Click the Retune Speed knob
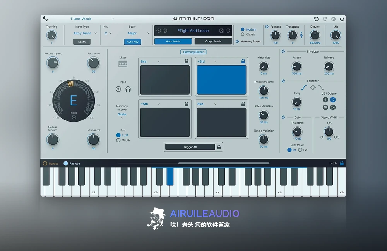The height and width of the screenshot is (251, 387). tap(53, 63)
